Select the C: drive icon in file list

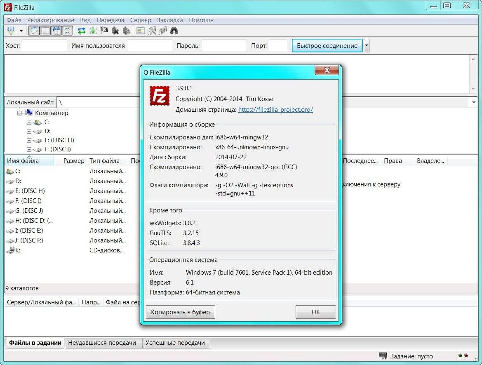10,172
